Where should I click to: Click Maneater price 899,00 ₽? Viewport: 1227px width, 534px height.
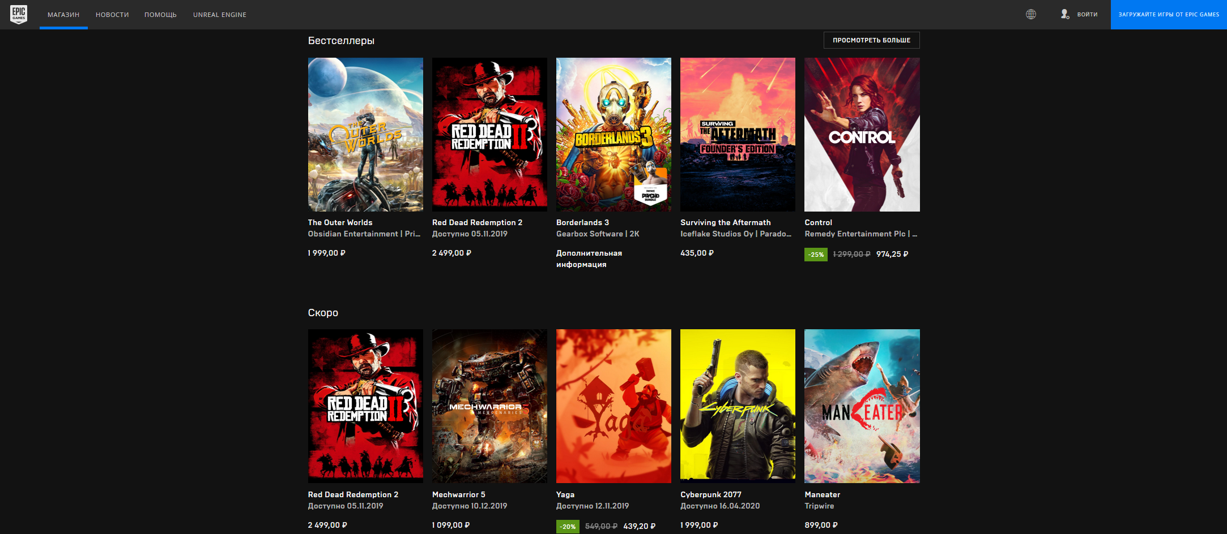tap(821, 525)
